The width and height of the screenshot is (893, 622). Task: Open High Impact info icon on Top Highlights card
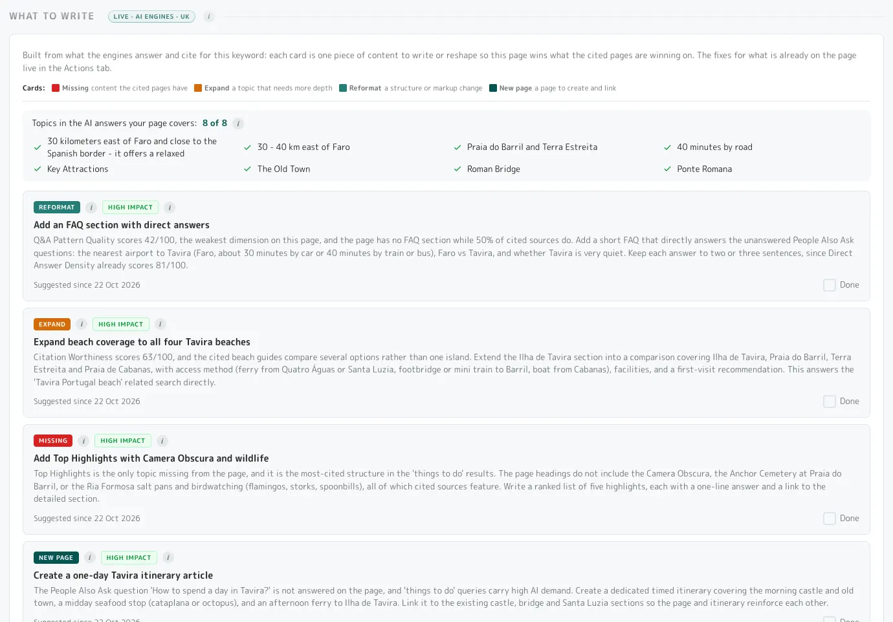coord(162,441)
